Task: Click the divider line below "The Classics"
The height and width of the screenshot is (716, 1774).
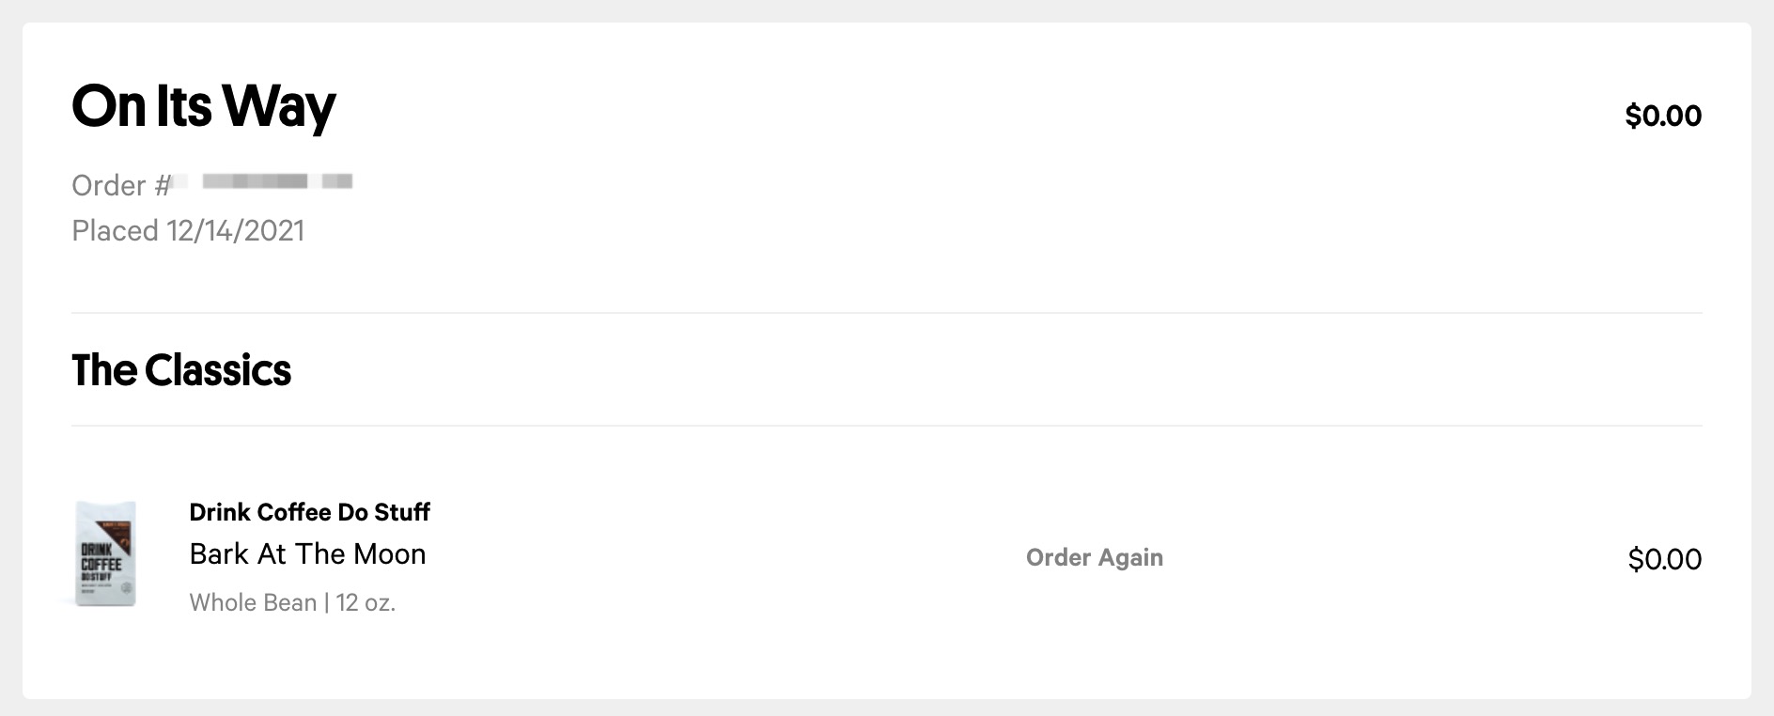Action: [886, 426]
